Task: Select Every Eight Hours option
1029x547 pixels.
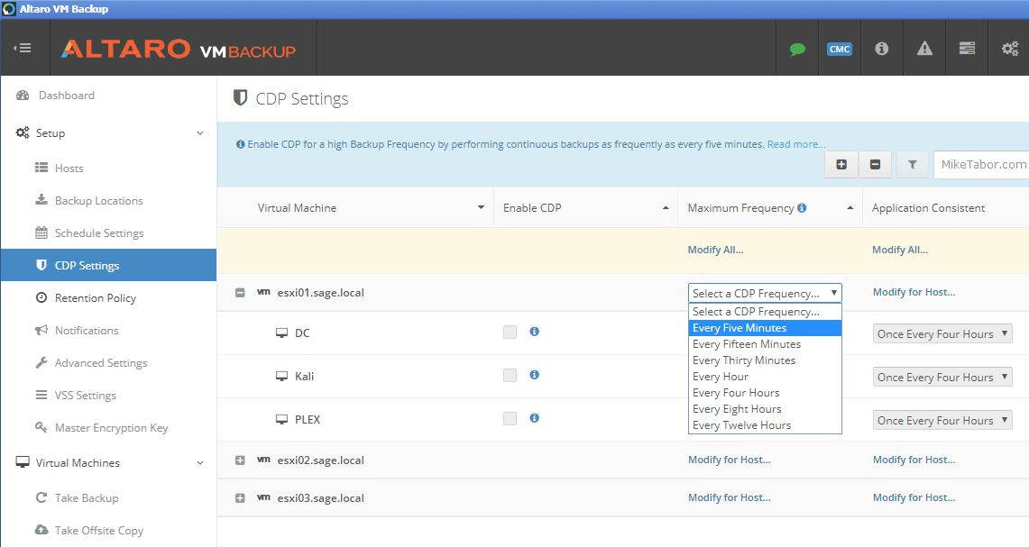Action: [x=765, y=409]
